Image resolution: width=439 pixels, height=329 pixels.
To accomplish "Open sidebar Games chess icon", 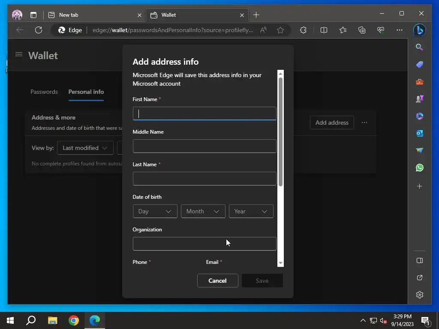I will pyautogui.click(x=419, y=99).
